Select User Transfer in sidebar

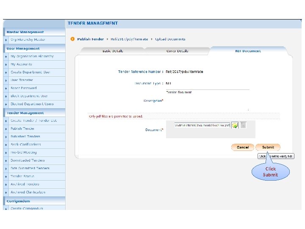(x=22, y=80)
